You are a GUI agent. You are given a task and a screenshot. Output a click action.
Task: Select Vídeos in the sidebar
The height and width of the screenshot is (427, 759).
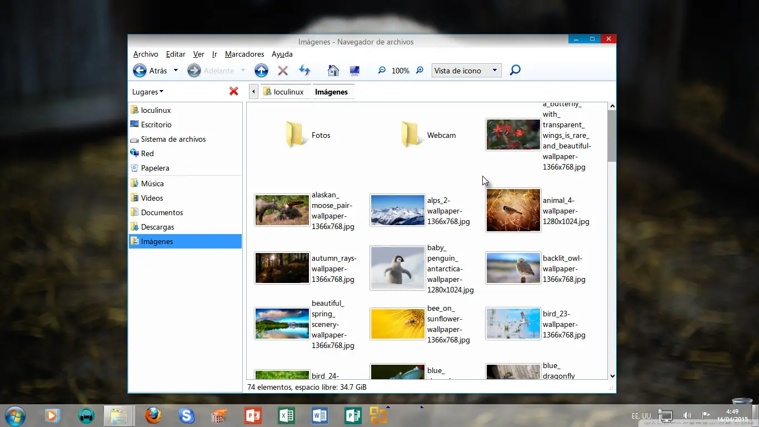(185, 198)
